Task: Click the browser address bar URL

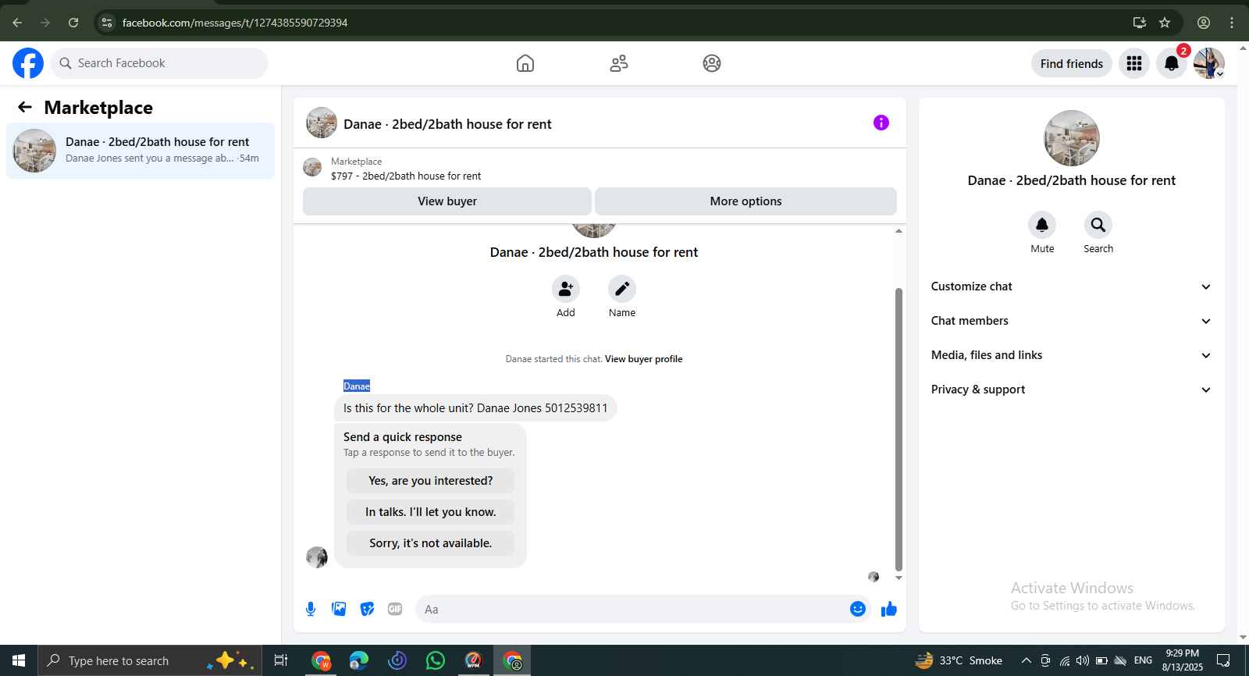Action: point(235,23)
